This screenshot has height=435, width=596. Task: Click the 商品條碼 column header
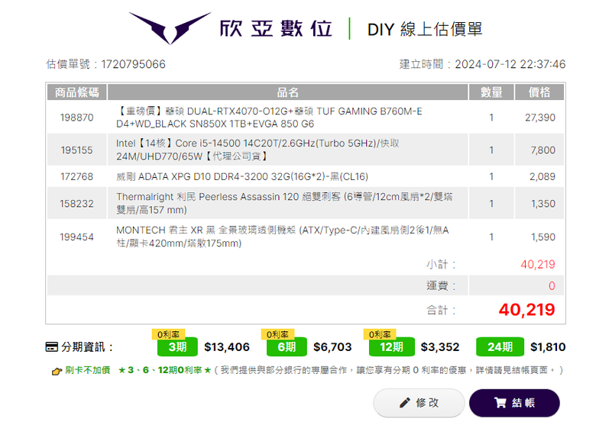[x=76, y=92]
